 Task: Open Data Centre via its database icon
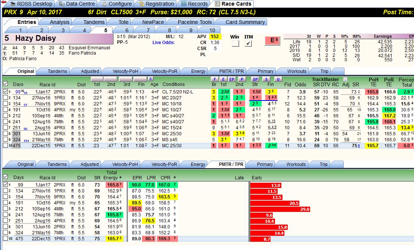click(x=62, y=4)
